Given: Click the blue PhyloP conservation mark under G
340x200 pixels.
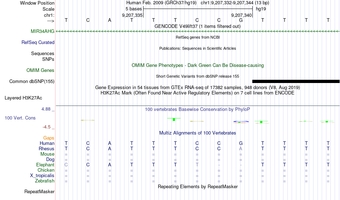Looking at the screenshot, I should (x=241, y=122).
